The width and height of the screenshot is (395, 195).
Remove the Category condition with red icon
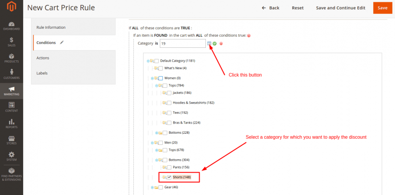point(221,44)
